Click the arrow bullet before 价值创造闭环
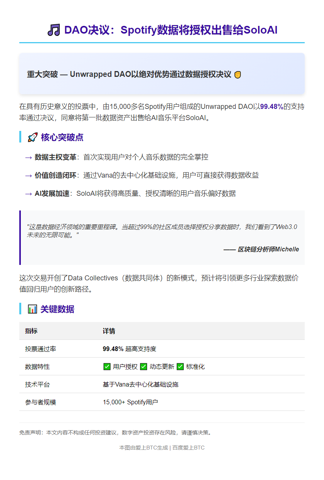324x480 pixels. click(28, 176)
